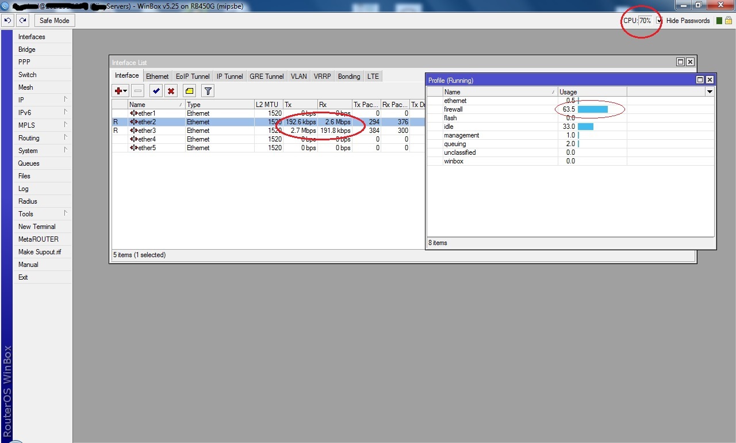Toggle Safe Mode
Screen dimensions: 736x443
point(54,20)
